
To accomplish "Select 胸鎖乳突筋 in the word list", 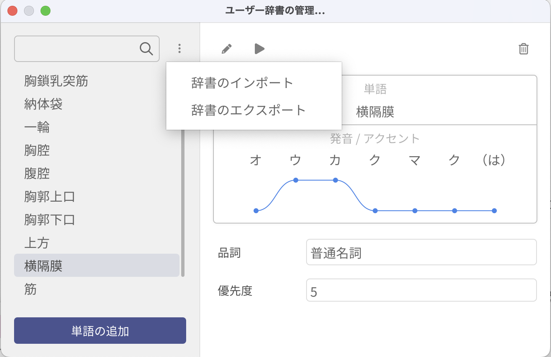I will click(x=56, y=81).
